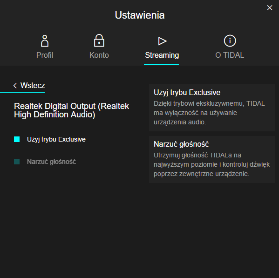This screenshot has height=278, width=279.
Task: Click the back chevron beside Wstecz
Action: pyautogui.click(x=15, y=86)
